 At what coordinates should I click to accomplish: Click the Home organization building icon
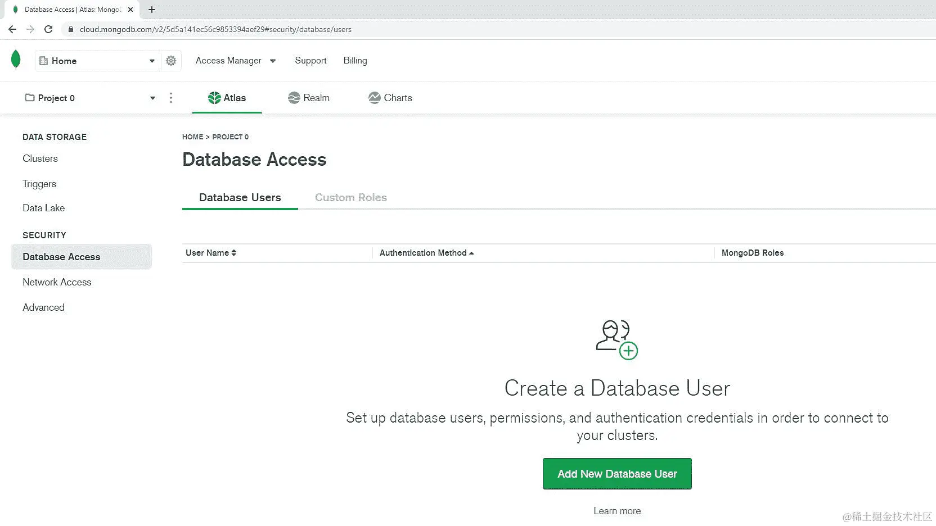click(x=43, y=61)
